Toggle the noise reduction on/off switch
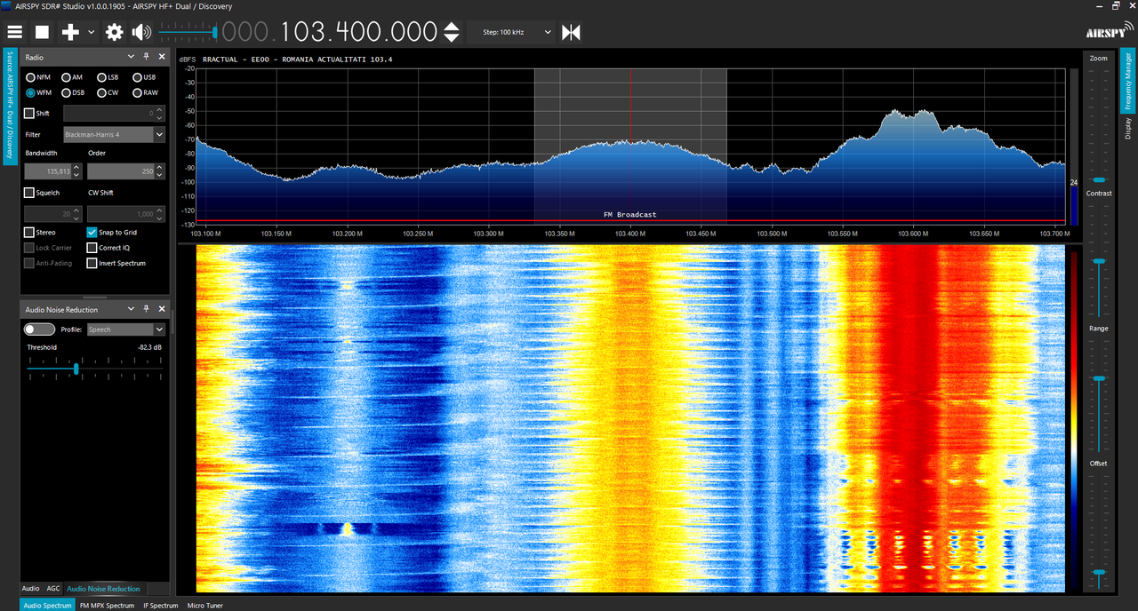Screen dimensions: 1138x611 (39, 329)
